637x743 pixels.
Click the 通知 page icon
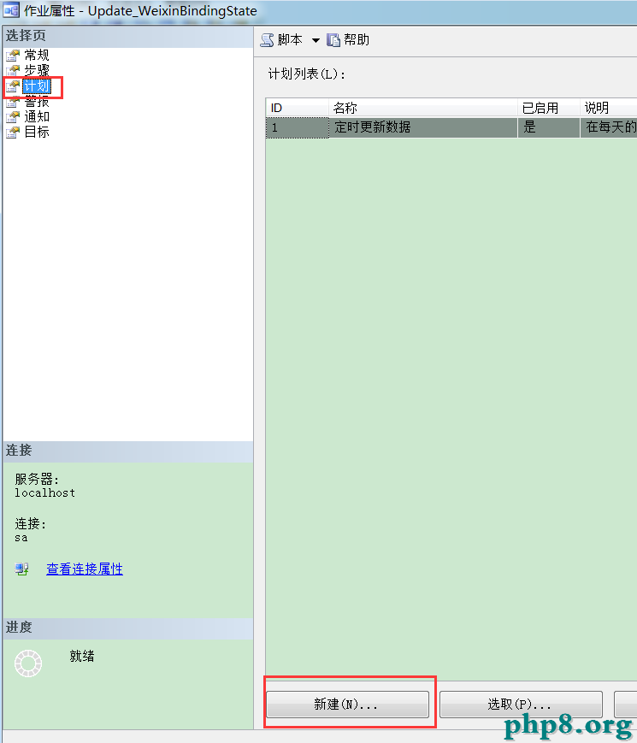(x=13, y=117)
